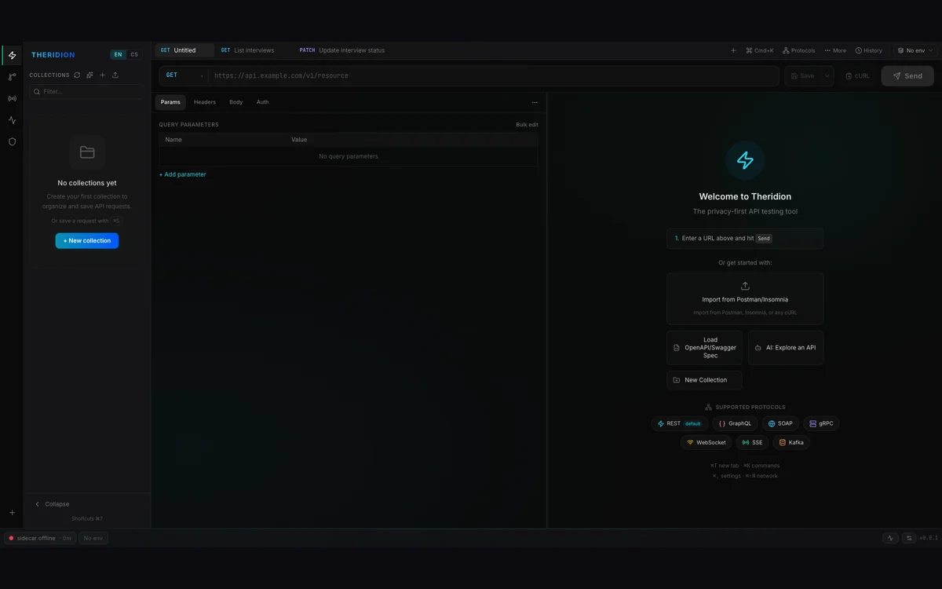Open the activity pulse icon in left rail
942x589 pixels.
coord(12,120)
